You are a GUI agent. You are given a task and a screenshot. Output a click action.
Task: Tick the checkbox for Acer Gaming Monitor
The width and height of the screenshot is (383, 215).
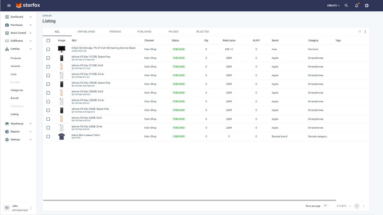click(x=48, y=49)
